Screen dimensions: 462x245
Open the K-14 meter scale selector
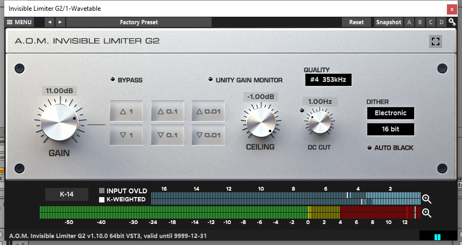[67, 194]
